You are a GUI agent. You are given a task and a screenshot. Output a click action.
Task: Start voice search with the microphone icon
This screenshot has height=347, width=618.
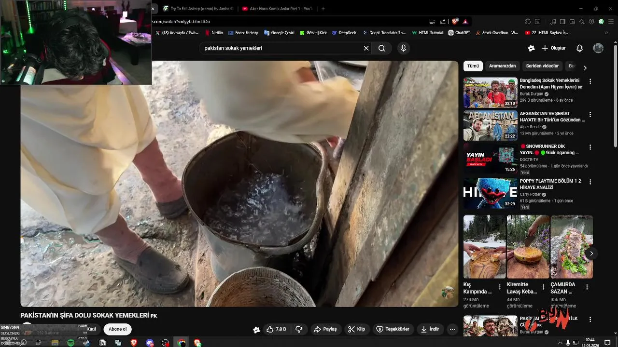click(404, 48)
